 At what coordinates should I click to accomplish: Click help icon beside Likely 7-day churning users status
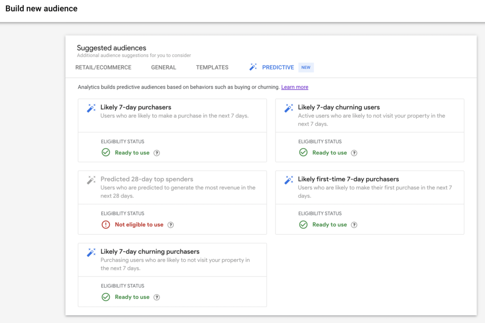click(354, 153)
